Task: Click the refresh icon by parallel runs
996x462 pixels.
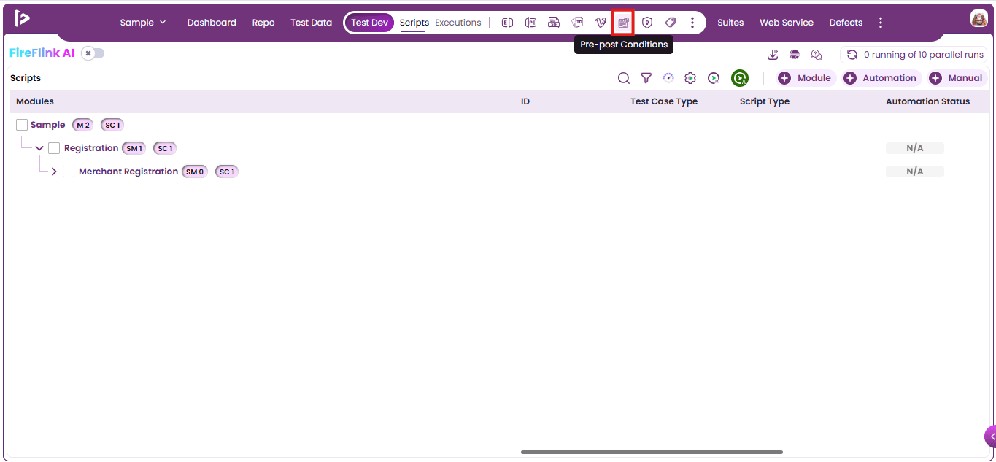Action: pos(852,55)
